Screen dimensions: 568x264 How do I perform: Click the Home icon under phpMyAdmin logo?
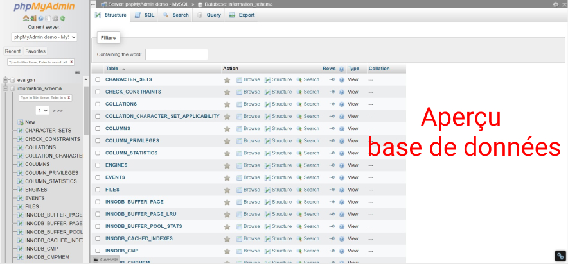[x=25, y=18]
